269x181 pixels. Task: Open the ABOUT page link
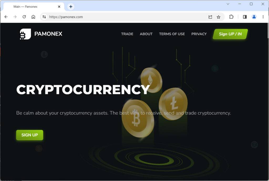[146, 34]
